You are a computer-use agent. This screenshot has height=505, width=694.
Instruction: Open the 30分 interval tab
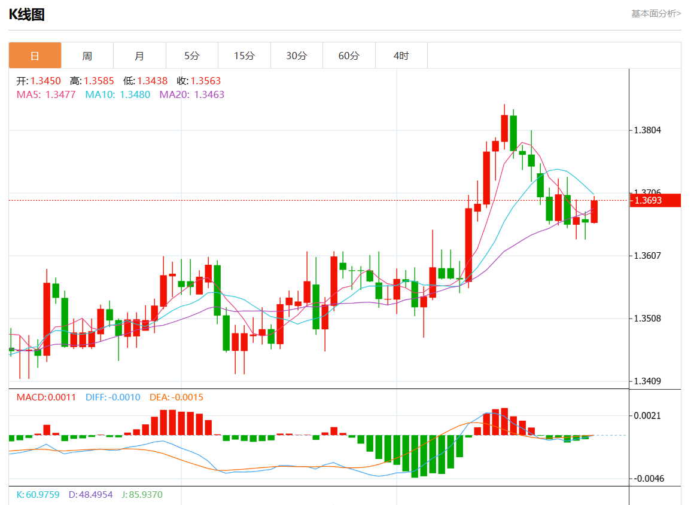297,56
